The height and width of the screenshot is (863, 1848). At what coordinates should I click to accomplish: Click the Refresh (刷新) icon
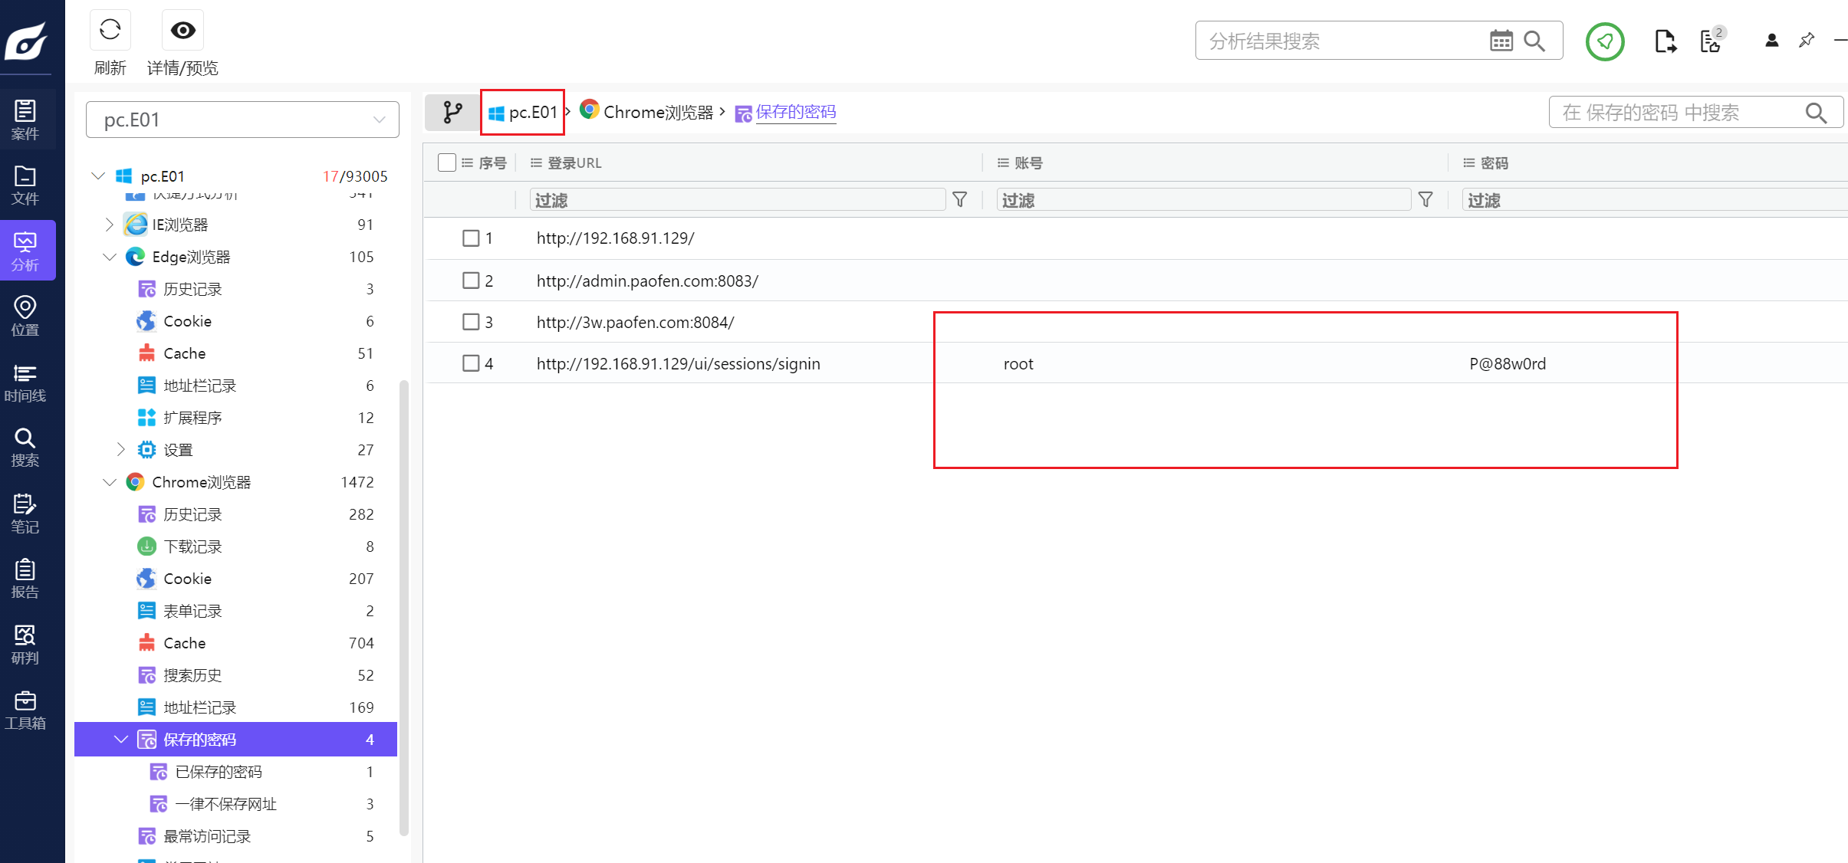(x=110, y=31)
